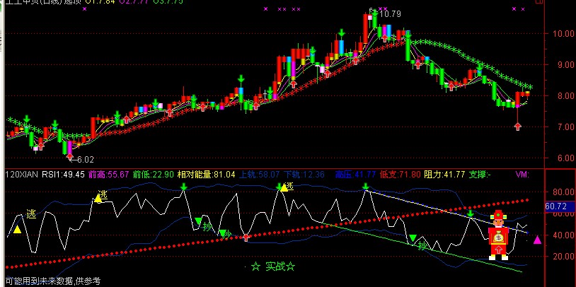Click the RSI1:49.45 readout
Viewport: 576px width, 287px height.
pyautogui.click(x=63, y=174)
